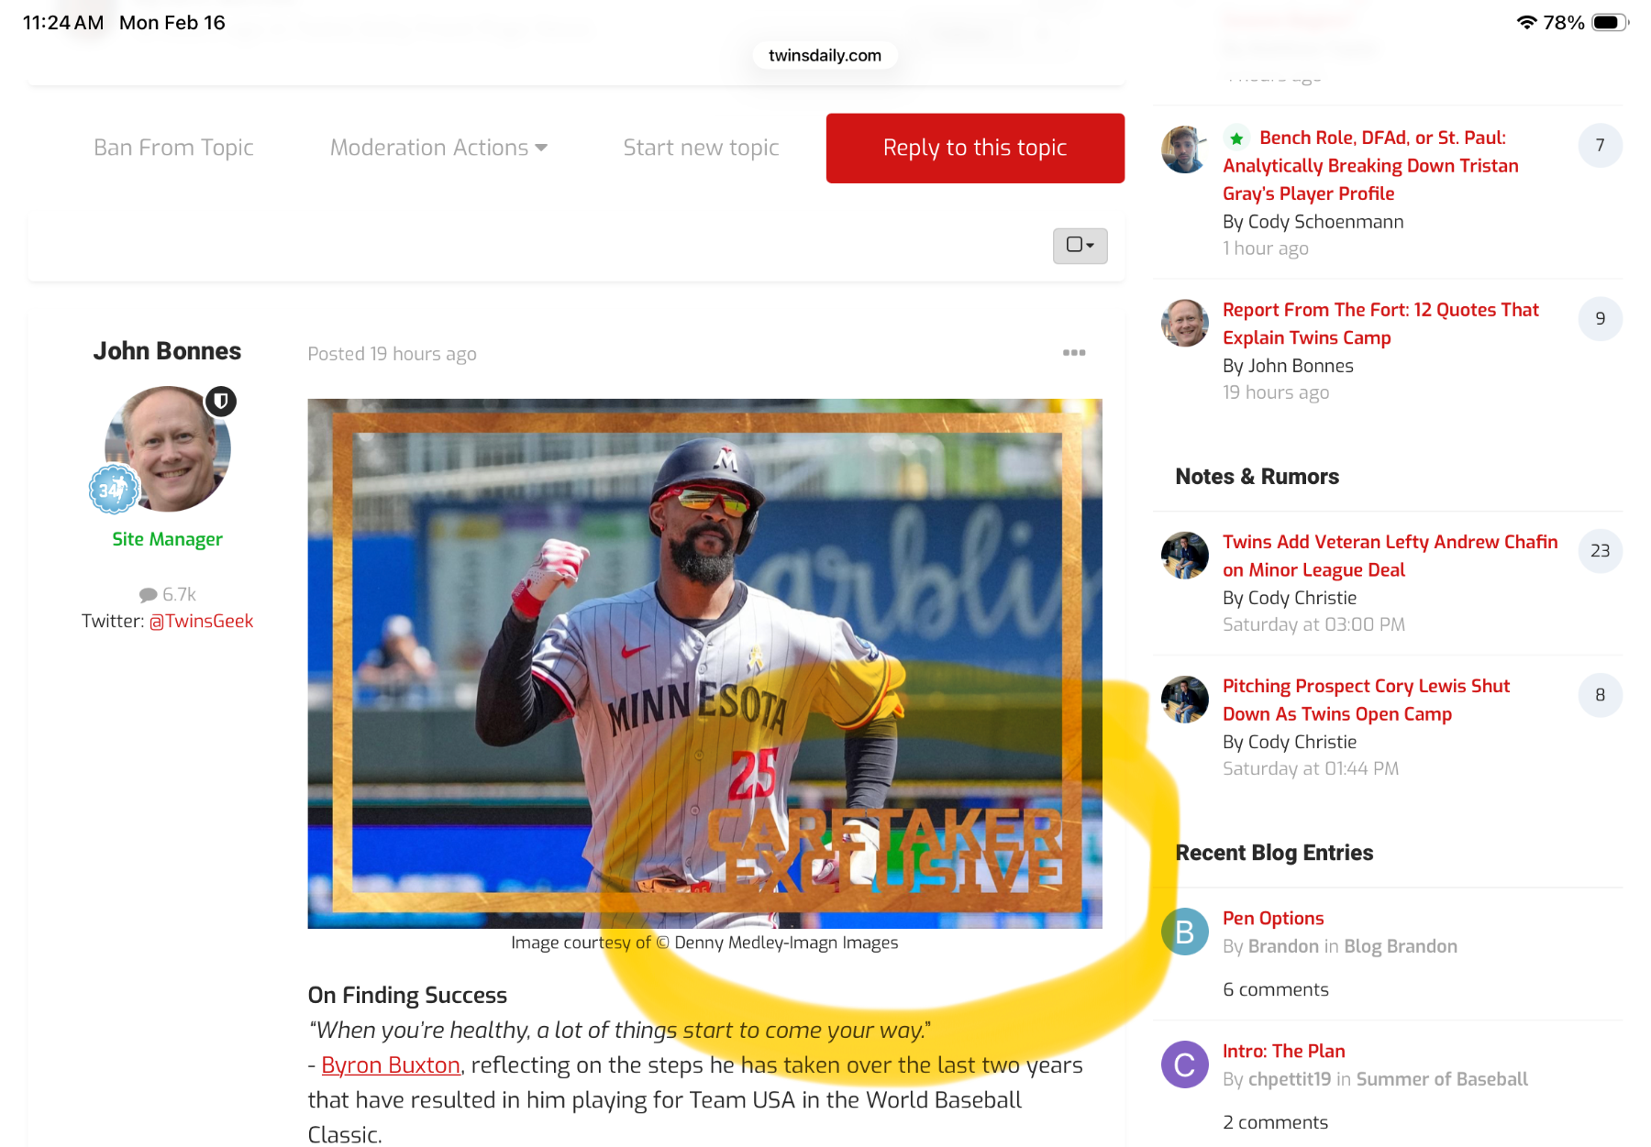Viewport: 1651px width, 1147px height.
Task: Open the Pen Options blog entry
Action: point(1272,919)
